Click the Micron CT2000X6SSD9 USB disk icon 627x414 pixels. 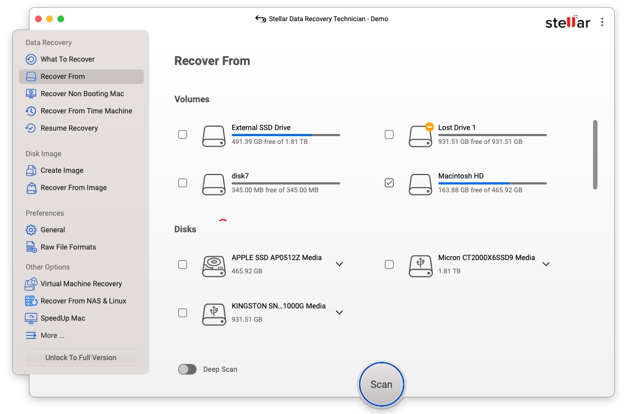tap(420, 266)
